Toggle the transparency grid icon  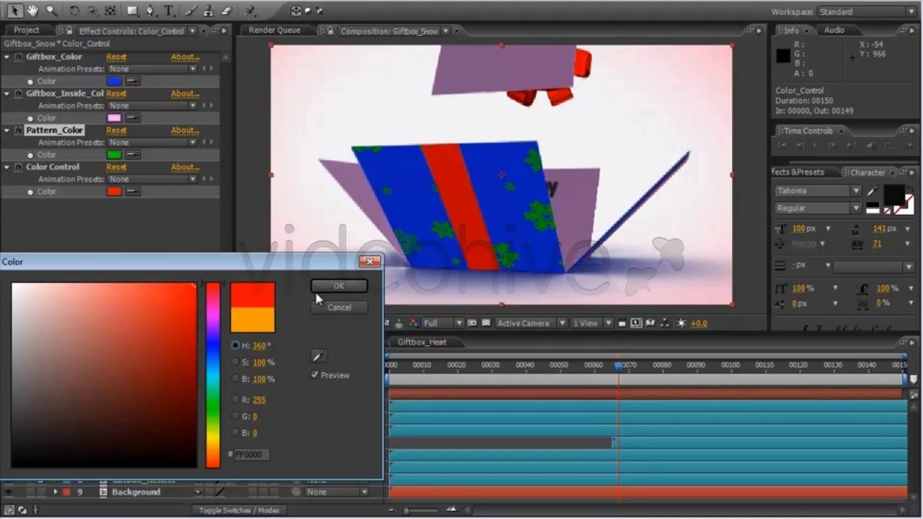coord(486,324)
